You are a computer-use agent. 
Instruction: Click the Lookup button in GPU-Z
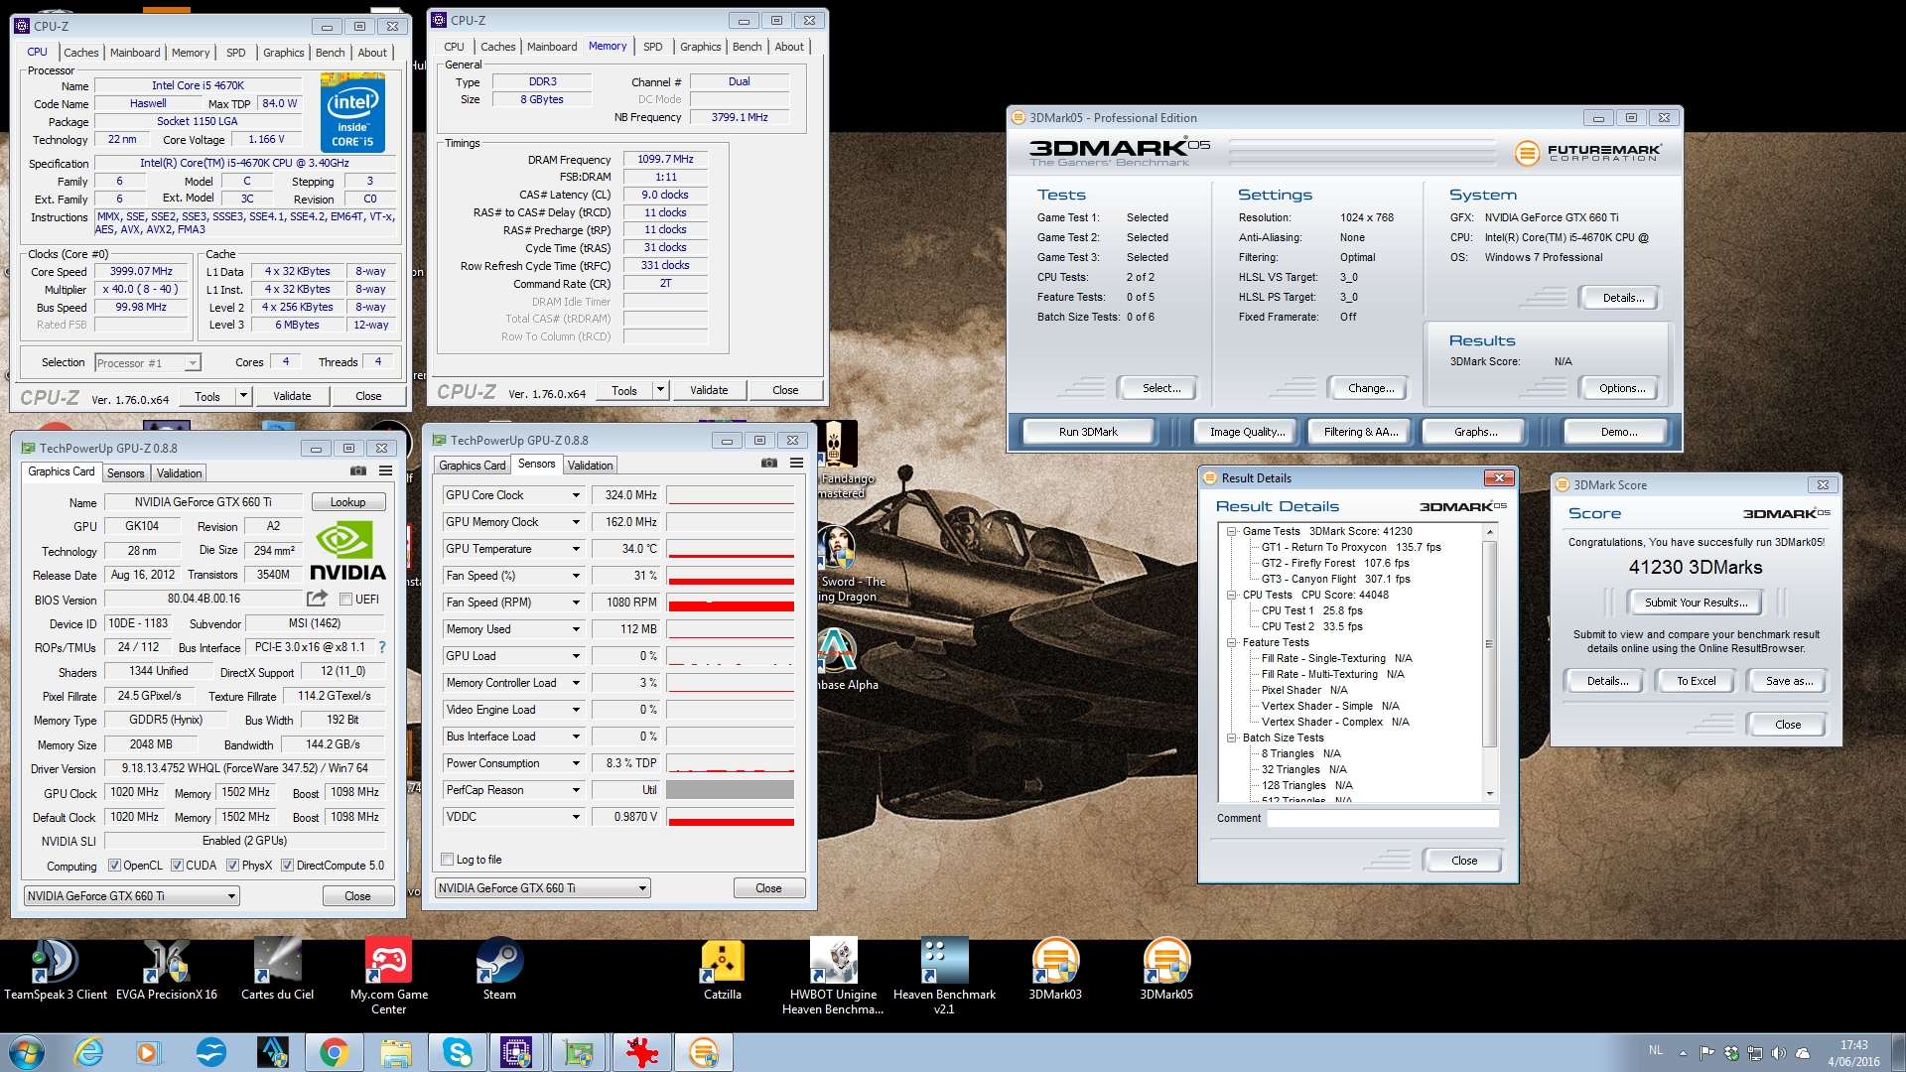pyautogui.click(x=347, y=502)
